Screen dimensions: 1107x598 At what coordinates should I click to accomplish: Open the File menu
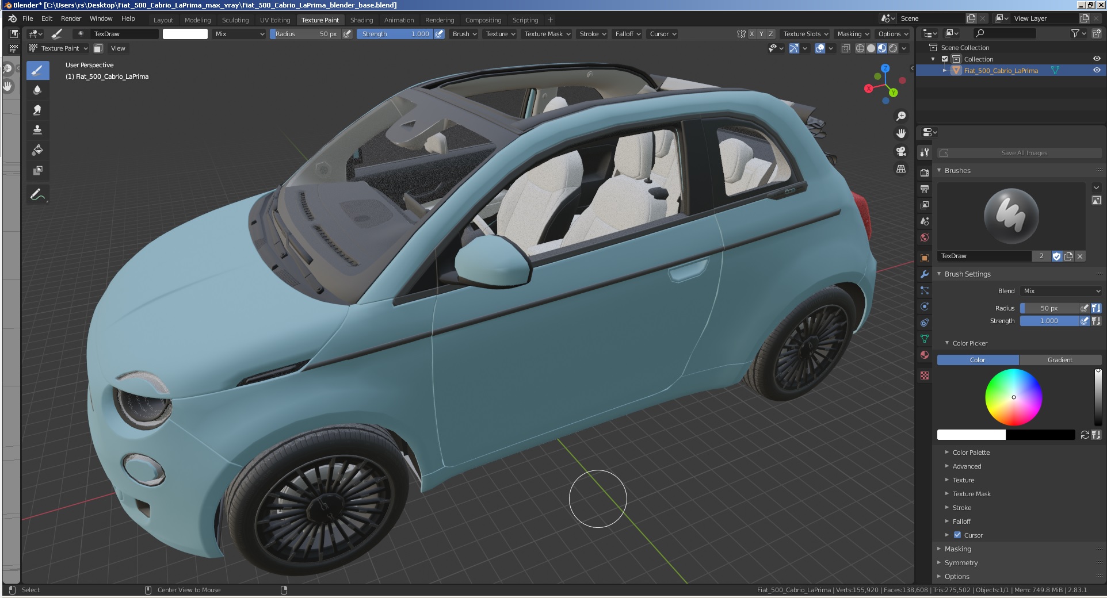[28, 18]
